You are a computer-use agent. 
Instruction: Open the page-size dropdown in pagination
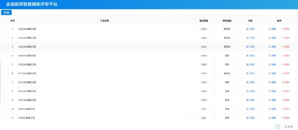290,127
